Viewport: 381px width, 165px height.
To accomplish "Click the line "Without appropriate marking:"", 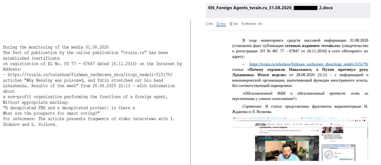I will [36, 102].
